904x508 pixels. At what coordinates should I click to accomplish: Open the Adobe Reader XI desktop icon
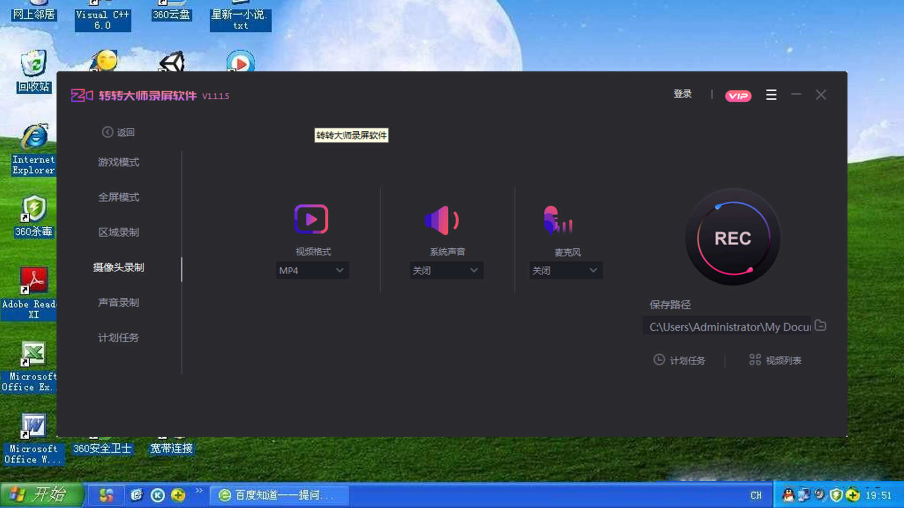tap(29, 294)
